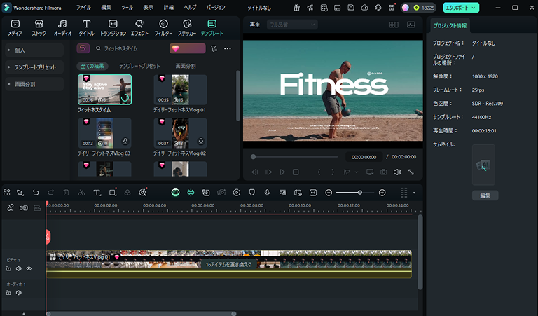This screenshot has width=538, height=316.
Task: Click the scopes image icon in preview header
Action: tap(411, 25)
